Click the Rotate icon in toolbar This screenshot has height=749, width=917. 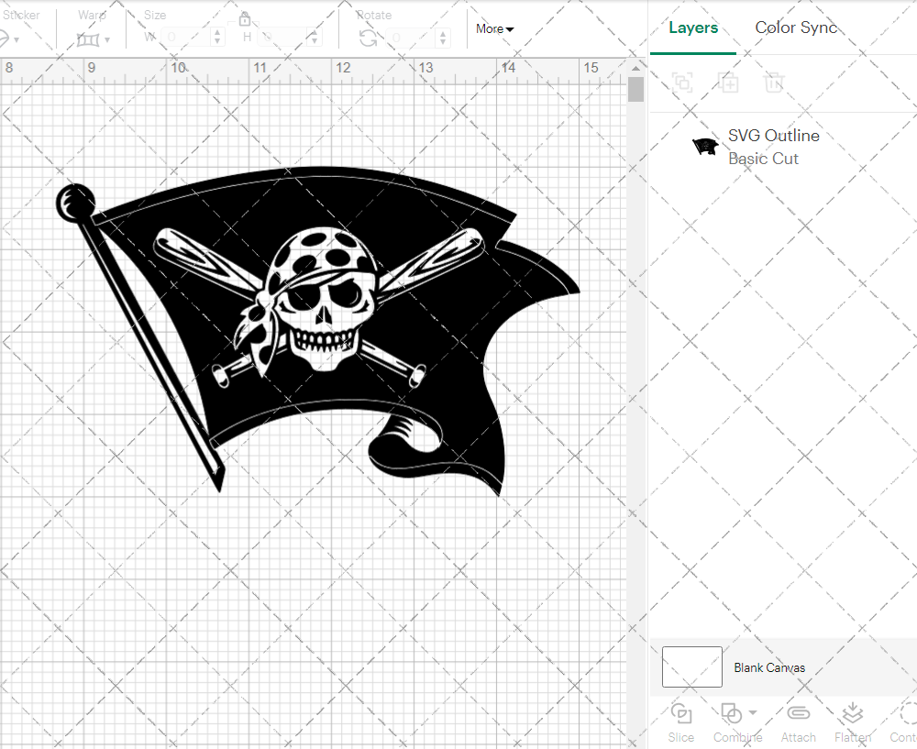(369, 38)
